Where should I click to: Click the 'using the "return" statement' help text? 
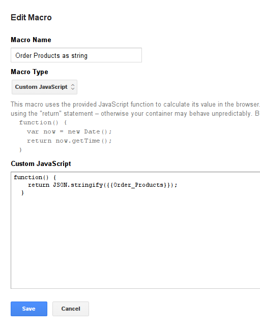click(x=52, y=114)
